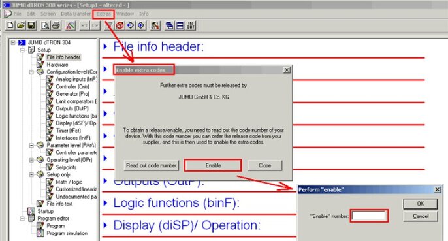Viewport: 448px width, 241px height.
Task: Click the Configuration level folder icon
Action: pyautogui.click(x=40, y=72)
